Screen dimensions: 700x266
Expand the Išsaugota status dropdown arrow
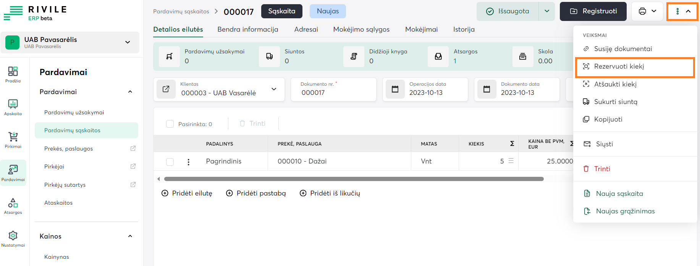point(547,11)
